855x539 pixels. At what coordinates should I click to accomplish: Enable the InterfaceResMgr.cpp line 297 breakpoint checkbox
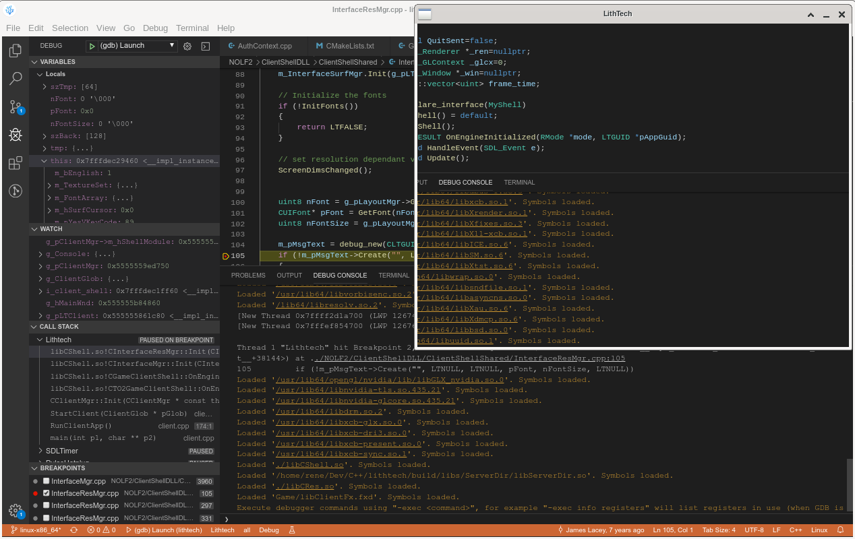point(47,505)
